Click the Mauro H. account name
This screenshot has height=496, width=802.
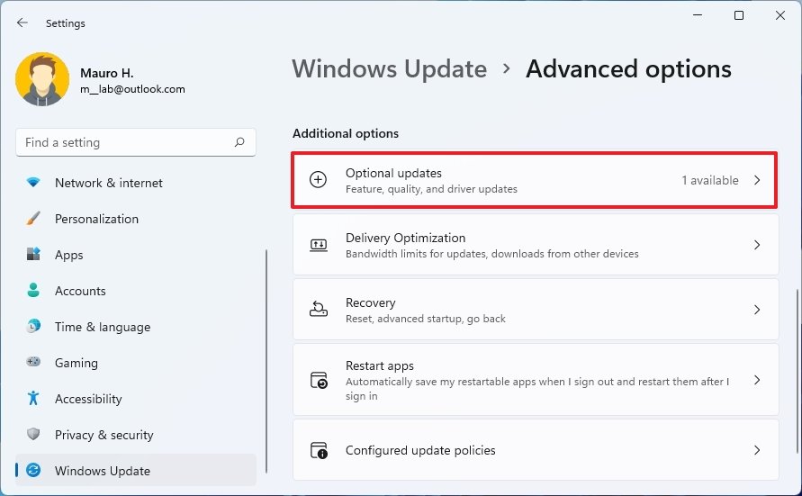pos(106,73)
